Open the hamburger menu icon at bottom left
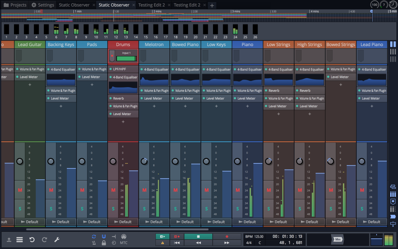Viewport: 398px width, 249px height. click(x=19, y=239)
